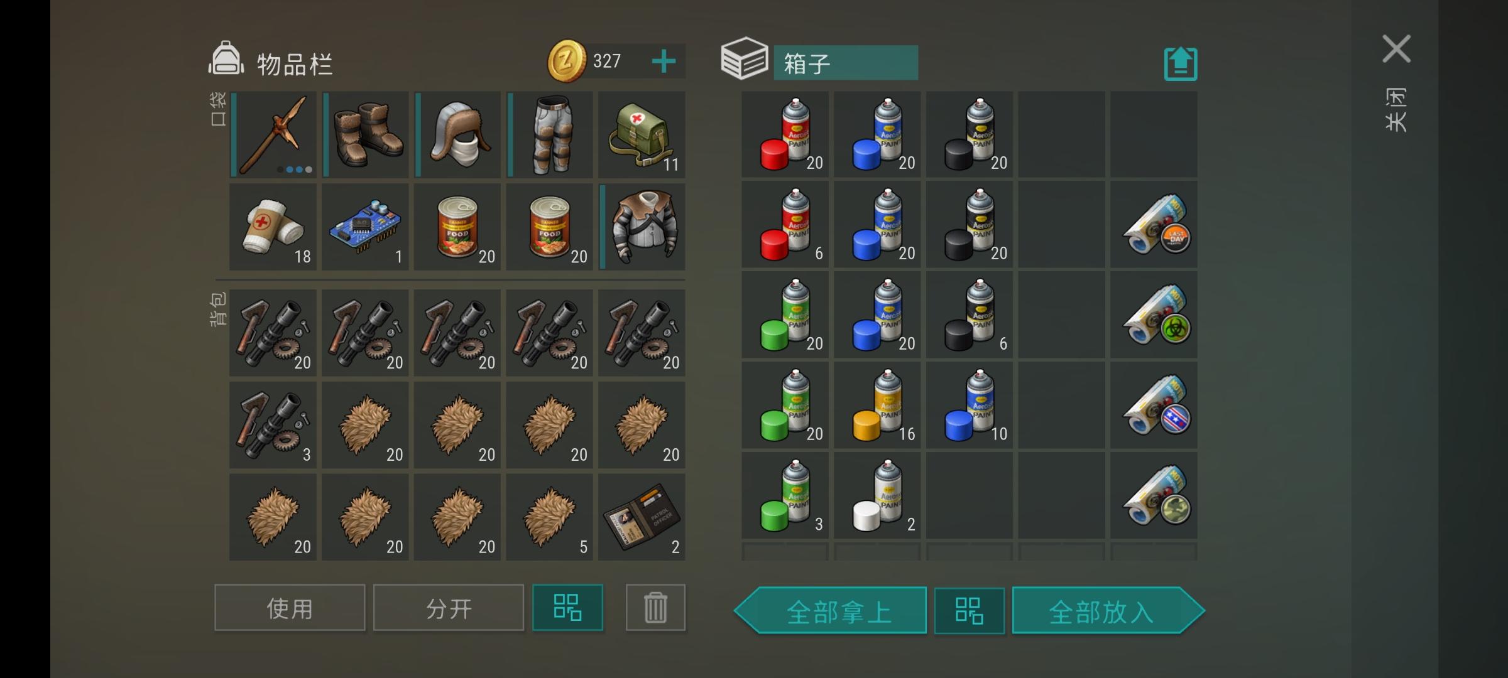This screenshot has height=678, width=1508.
Task: Click the plus icon to add coins
Action: pyautogui.click(x=664, y=62)
